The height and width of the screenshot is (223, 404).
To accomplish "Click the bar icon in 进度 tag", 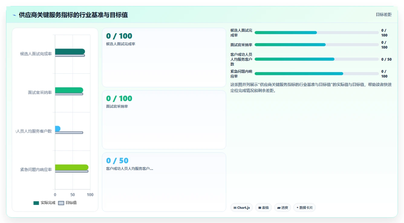I will (x=279, y=208).
